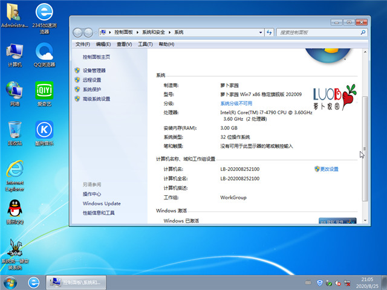Open the Recycle Bin

[15, 133]
